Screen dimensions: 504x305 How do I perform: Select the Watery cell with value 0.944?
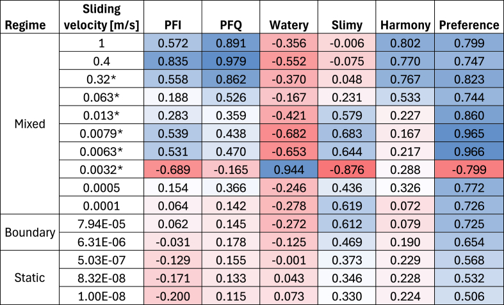pyautogui.click(x=289, y=169)
